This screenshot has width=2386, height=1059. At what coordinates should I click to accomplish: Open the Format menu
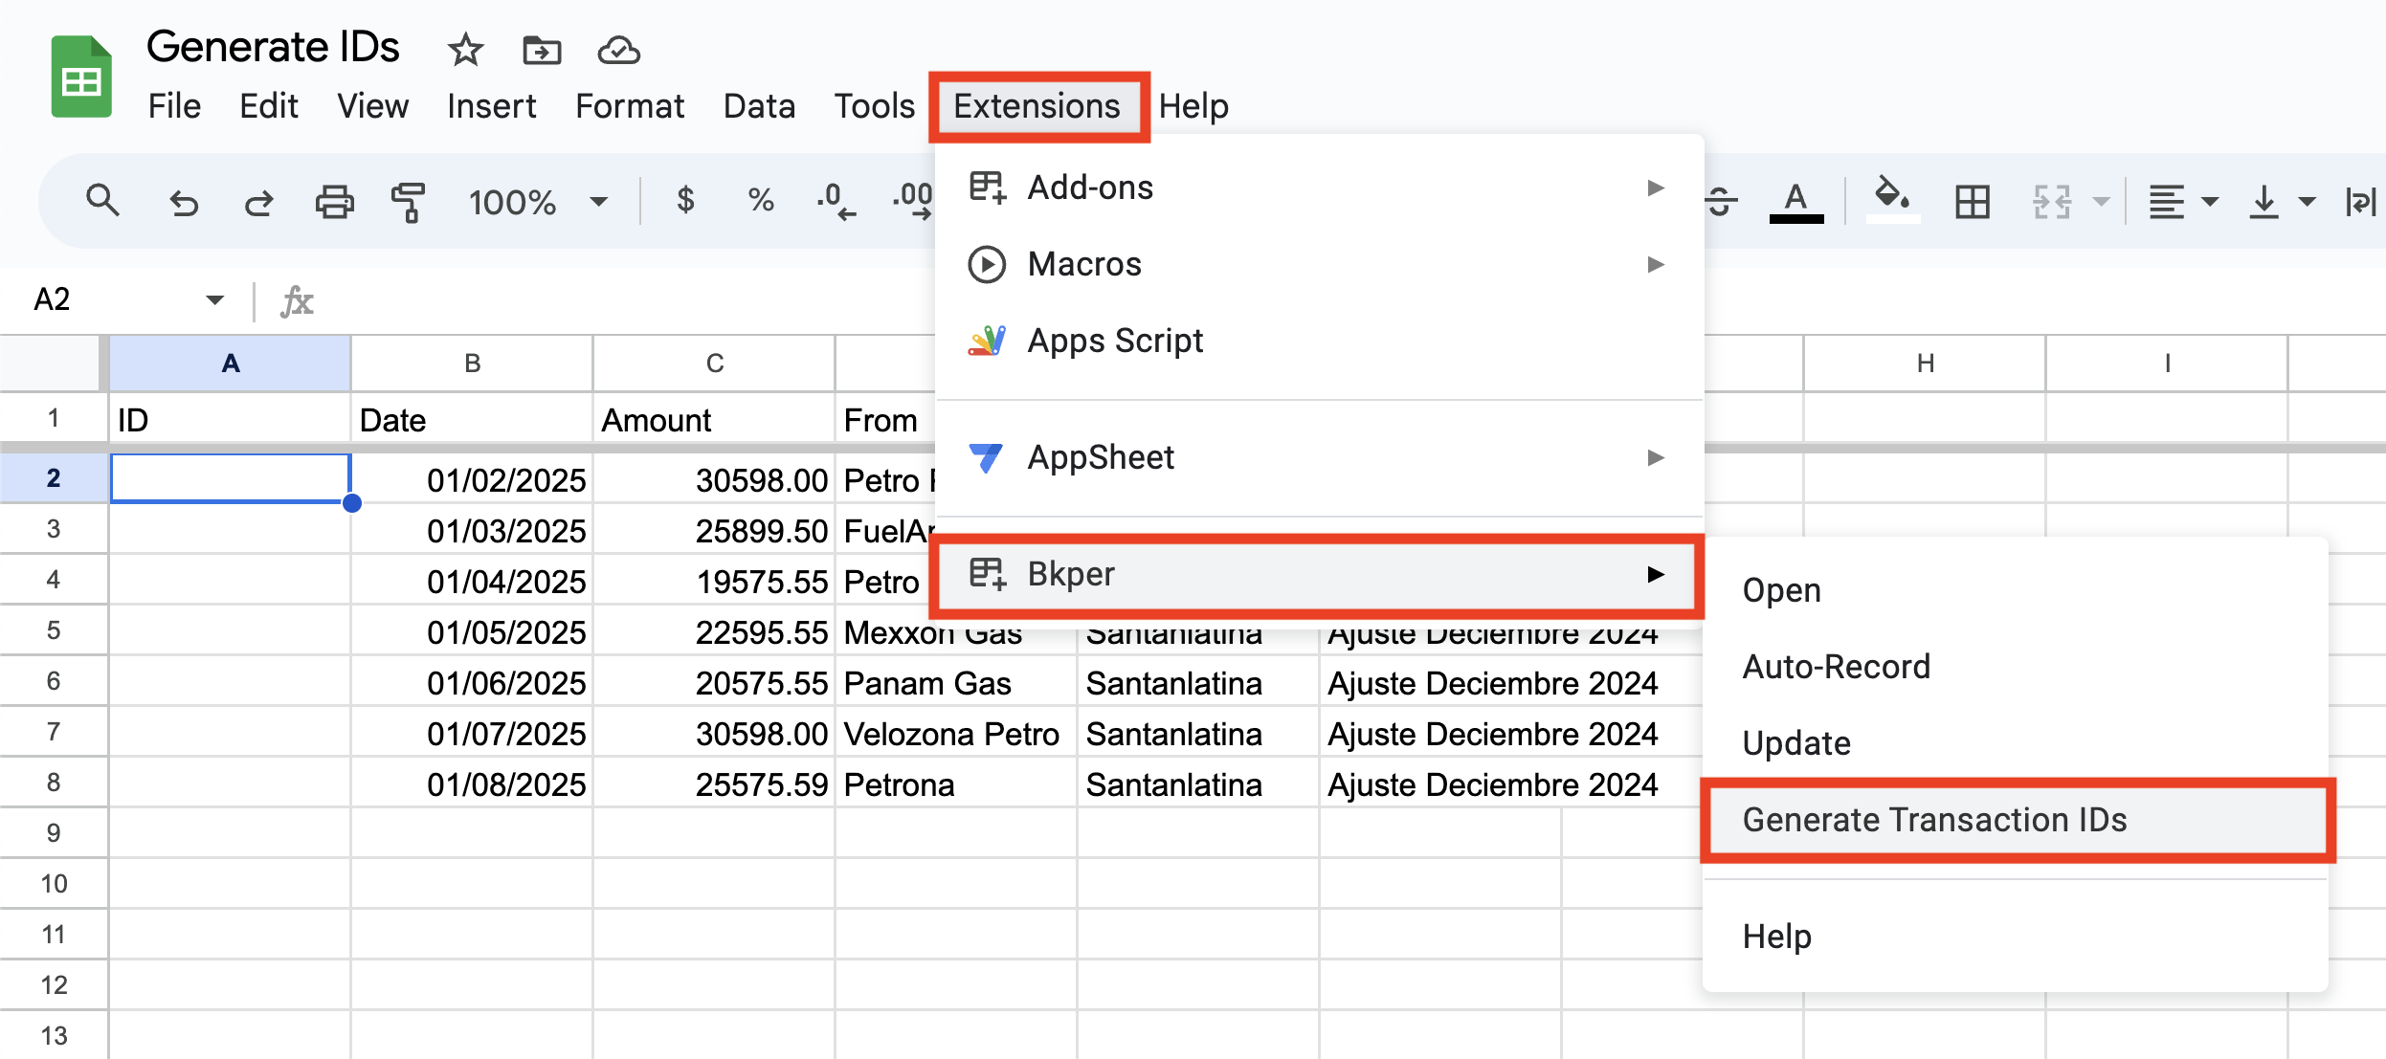point(630,105)
